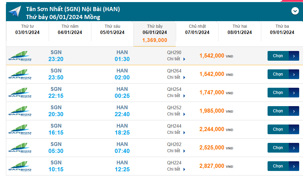This screenshot has width=303, height=189.
Task: Click the arrow icon on QH264 Chọn button
Action: (294, 74)
